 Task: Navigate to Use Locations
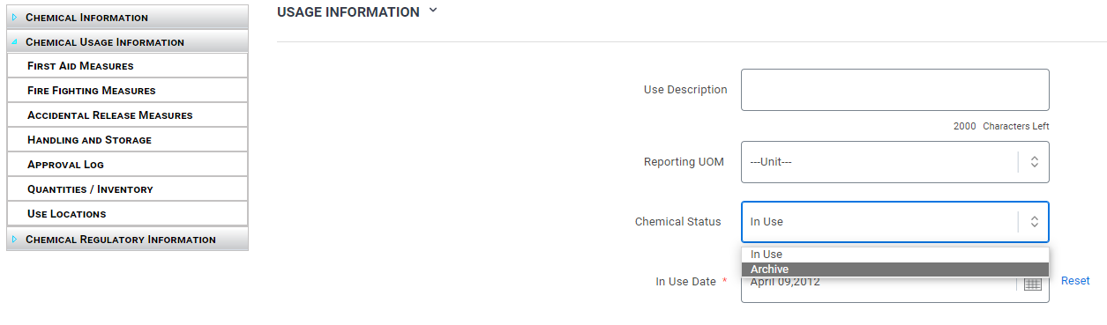click(x=127, y=214)
